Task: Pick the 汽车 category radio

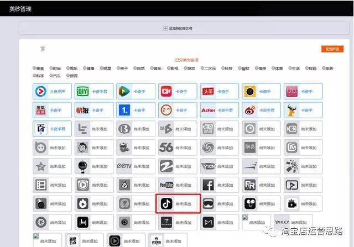Action: click(x=51, y=75)
